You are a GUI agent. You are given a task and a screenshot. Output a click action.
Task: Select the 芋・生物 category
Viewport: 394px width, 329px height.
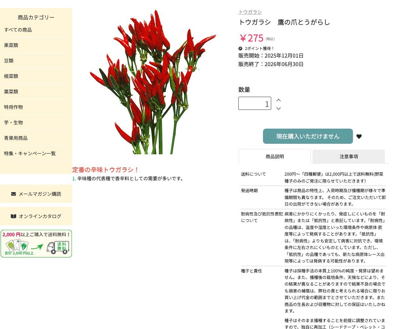[x=13, y=122]
